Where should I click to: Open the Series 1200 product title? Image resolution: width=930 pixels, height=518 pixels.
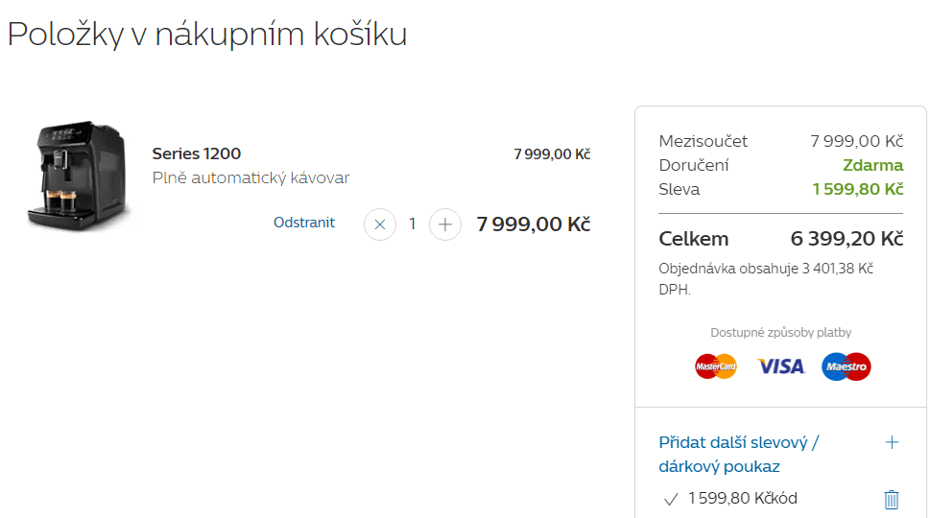click(197, 153)
